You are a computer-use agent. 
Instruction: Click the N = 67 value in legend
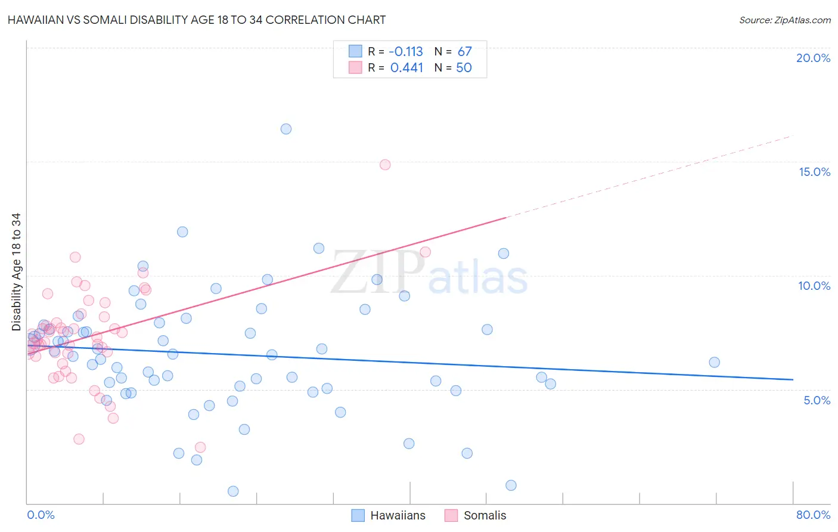click(x=453, y=51)
